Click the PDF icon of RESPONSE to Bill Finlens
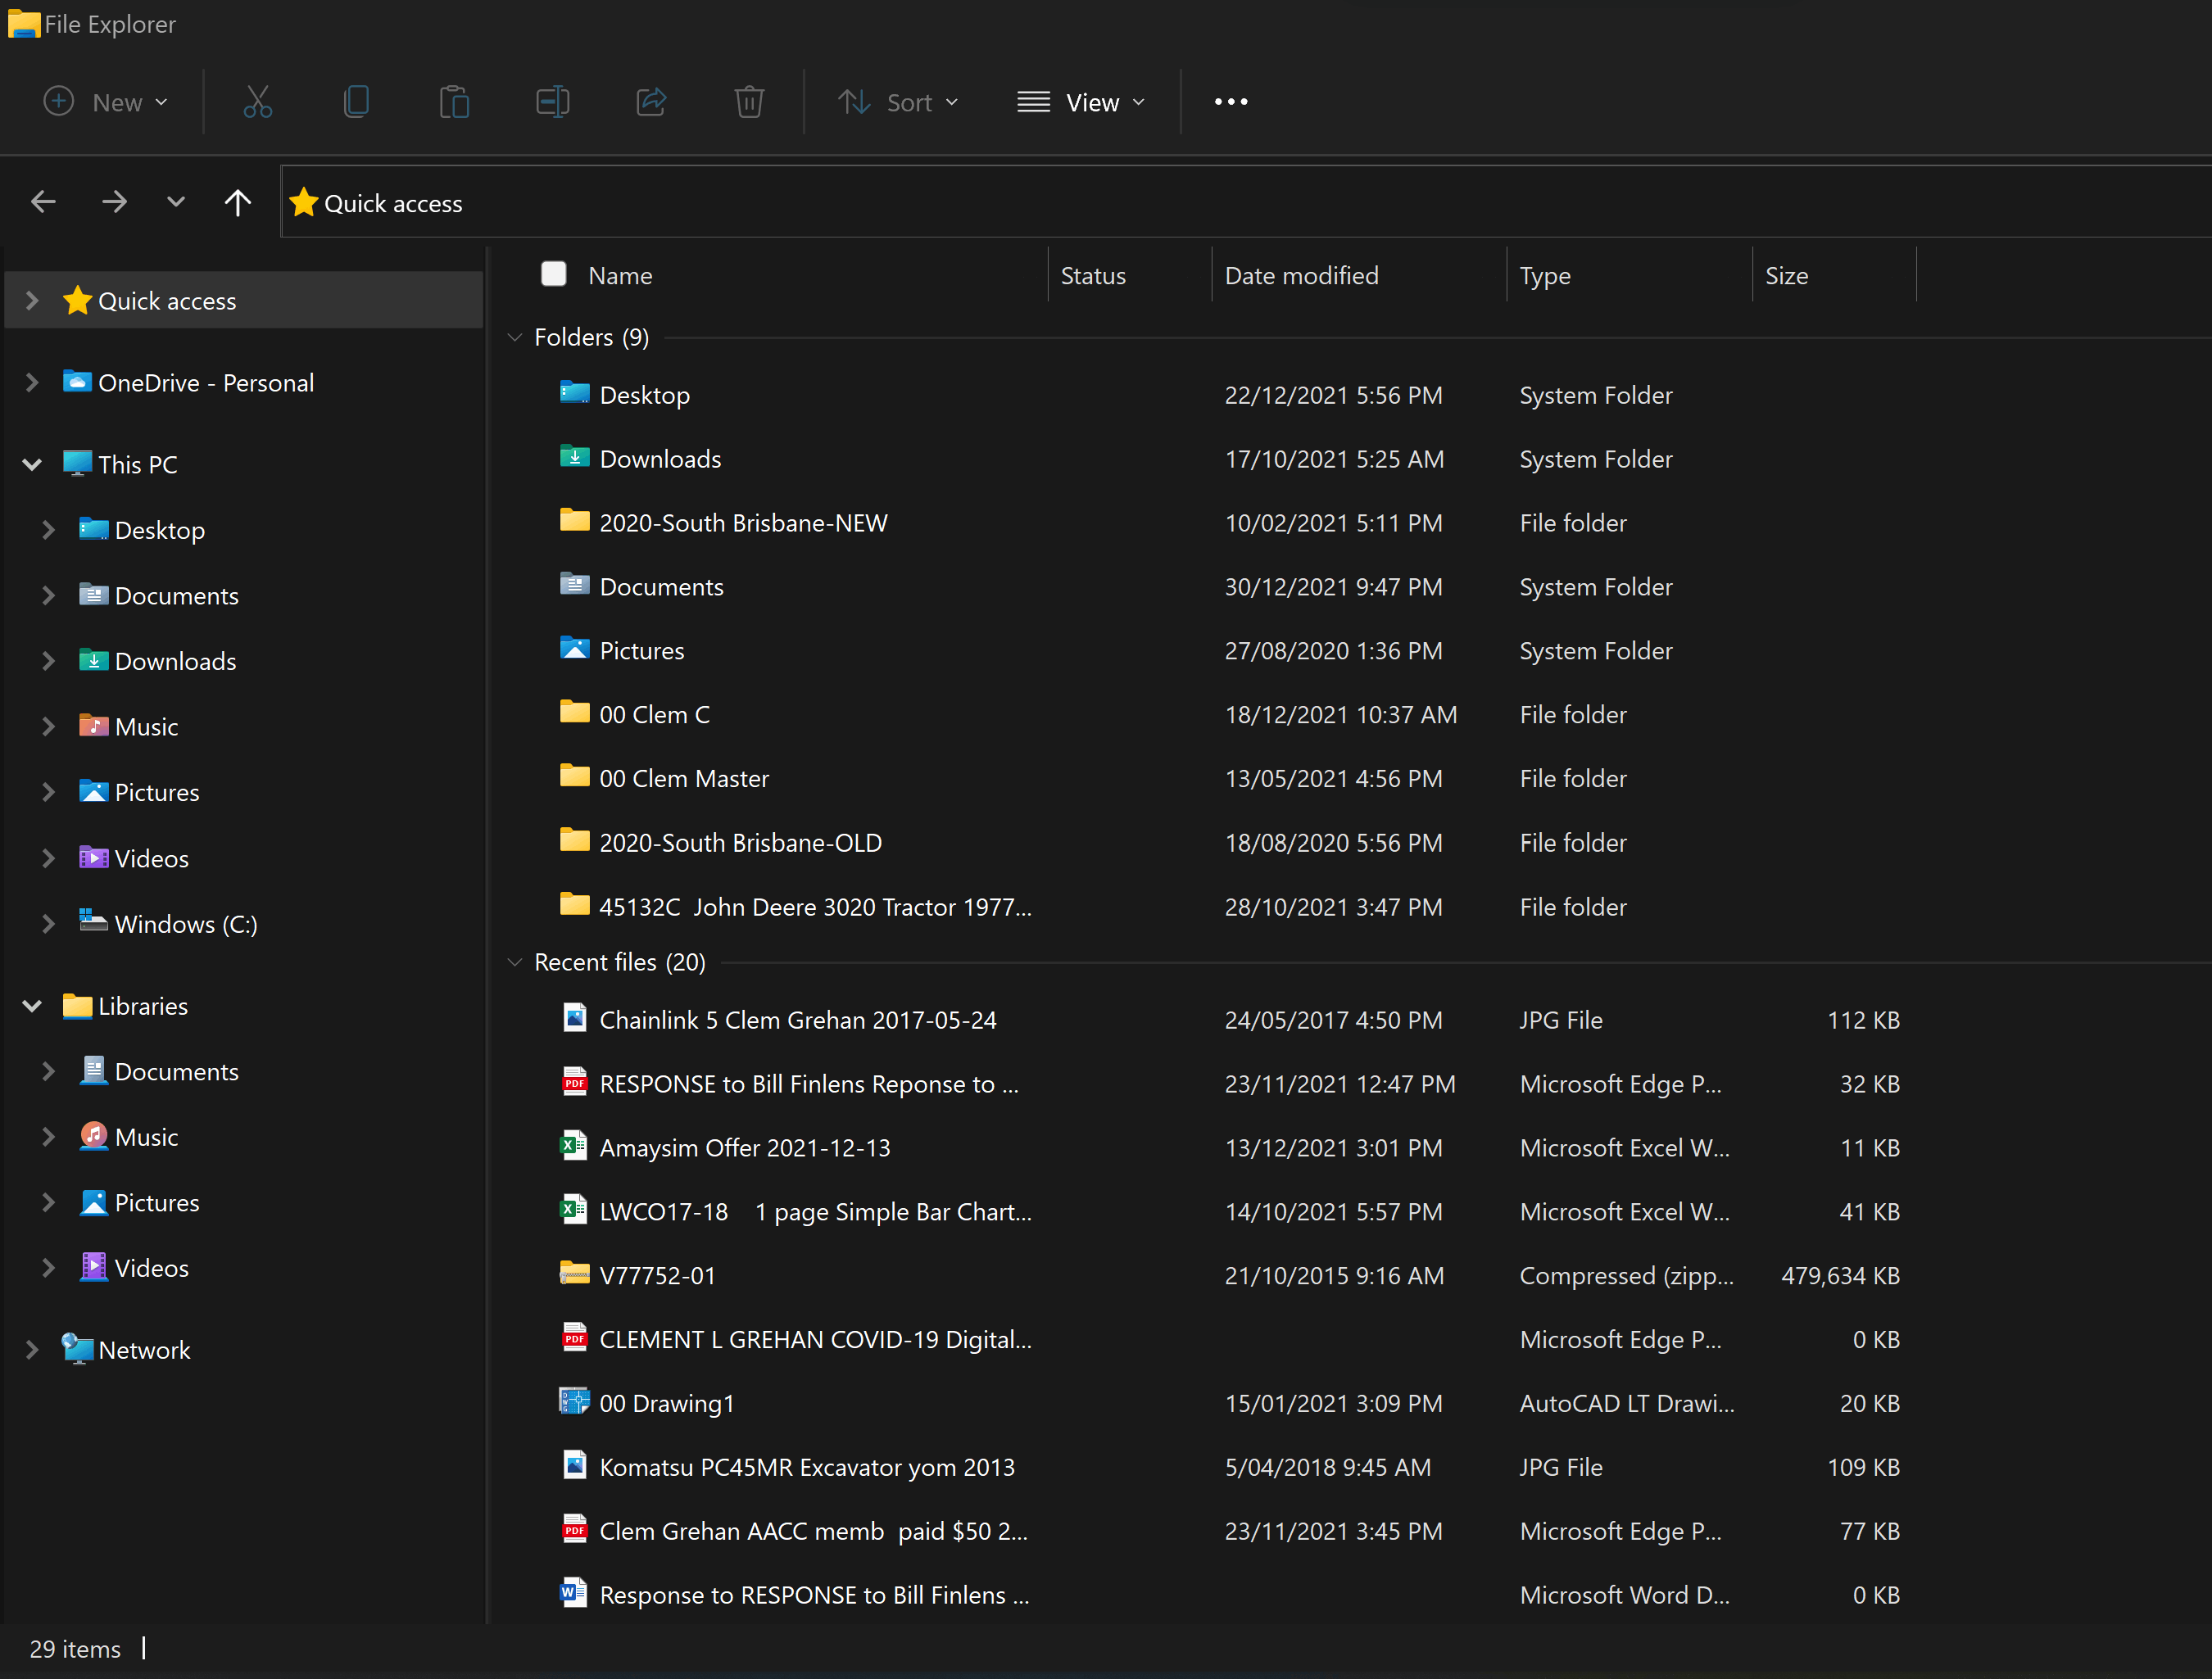 click(x=574, y=1082)
